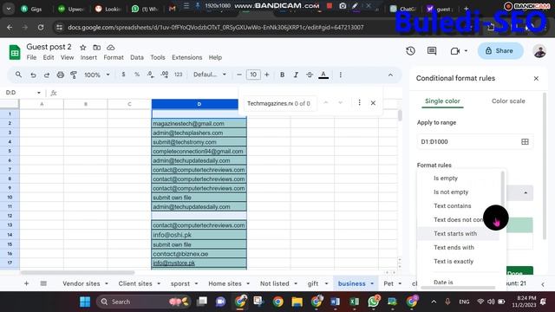Format as percent
The width and height of the screenshot is (555, 312).
pyautogui.click(x=137, y=75)
